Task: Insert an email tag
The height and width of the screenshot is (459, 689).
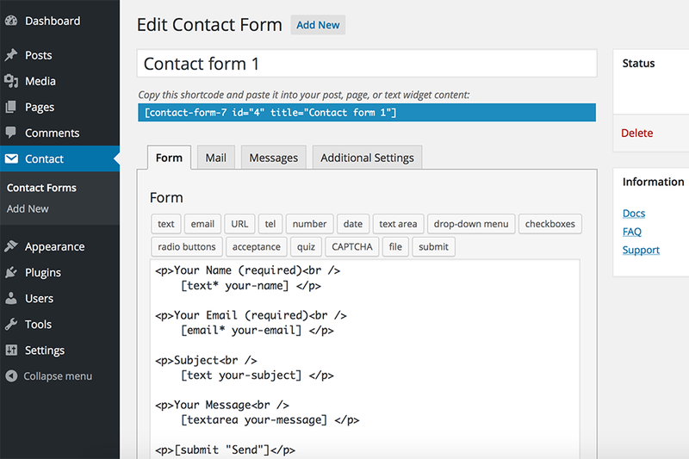Action: click(202, 224)
